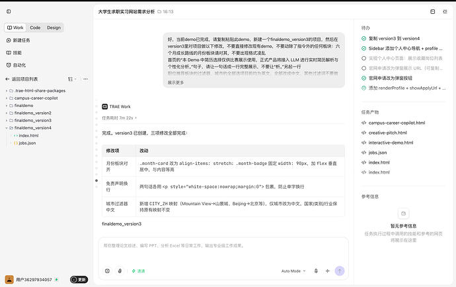Toggle the 添加 renderProfile todo check
Image resolution: width=456 pixels, height=287 pixels.
364,88
